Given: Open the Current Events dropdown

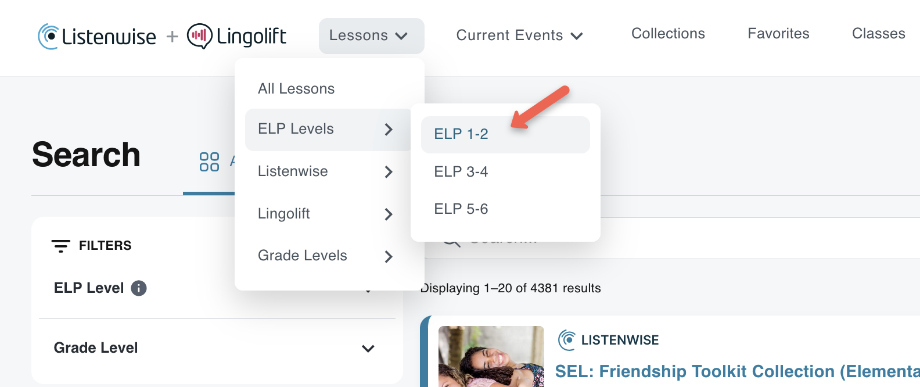Looking at the screenshot, I should coord(520,36).
